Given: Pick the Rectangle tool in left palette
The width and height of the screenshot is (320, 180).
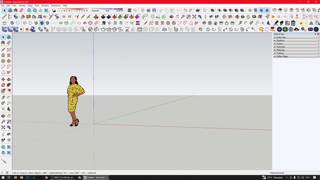Looking at the screenshot, I should point(3,55).
